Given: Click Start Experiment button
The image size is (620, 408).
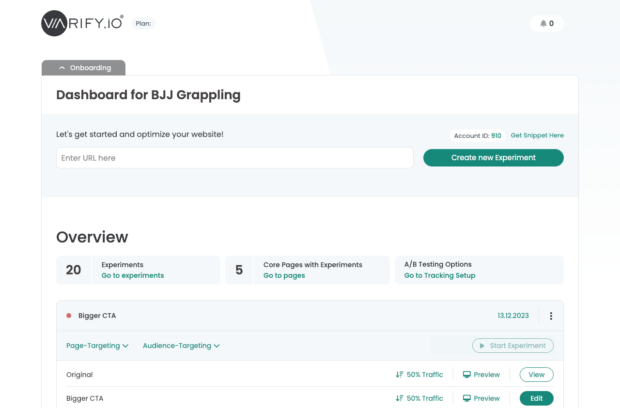Looking at the screenshot, I should 513,346.
